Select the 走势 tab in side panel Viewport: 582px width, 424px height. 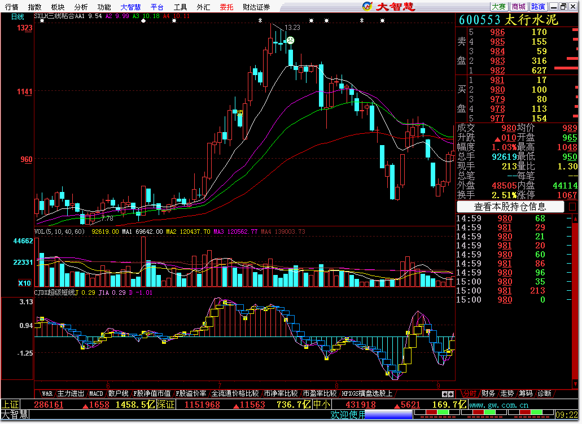pyautogui.click(x=507, y=394)
